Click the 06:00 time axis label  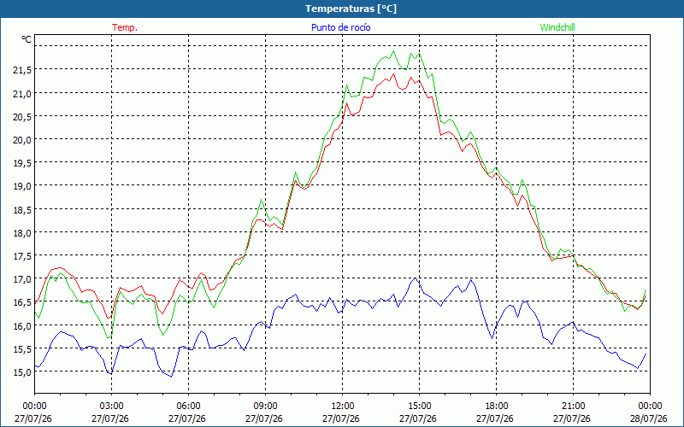point(188,407)
